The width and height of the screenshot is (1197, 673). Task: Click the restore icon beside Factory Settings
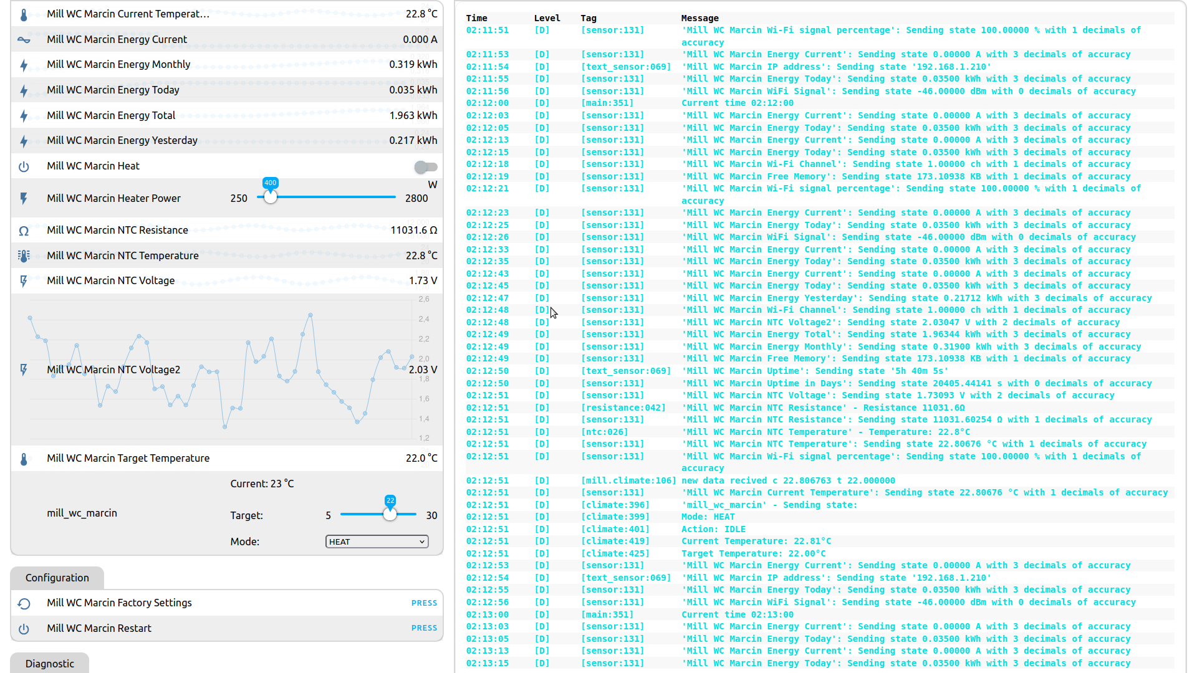click(24, 603)
